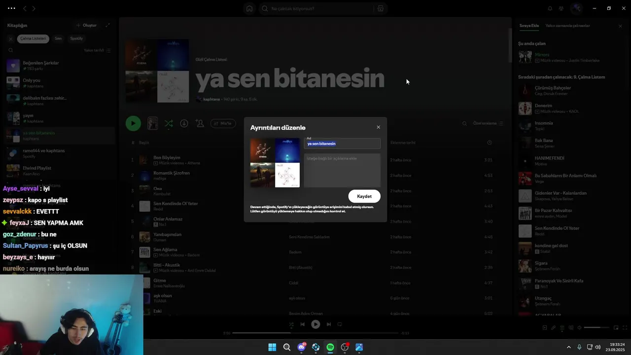Viewport: 631px width, 355px height.
Task: Toggle repeat in the player bar
Action: point(340,324)
